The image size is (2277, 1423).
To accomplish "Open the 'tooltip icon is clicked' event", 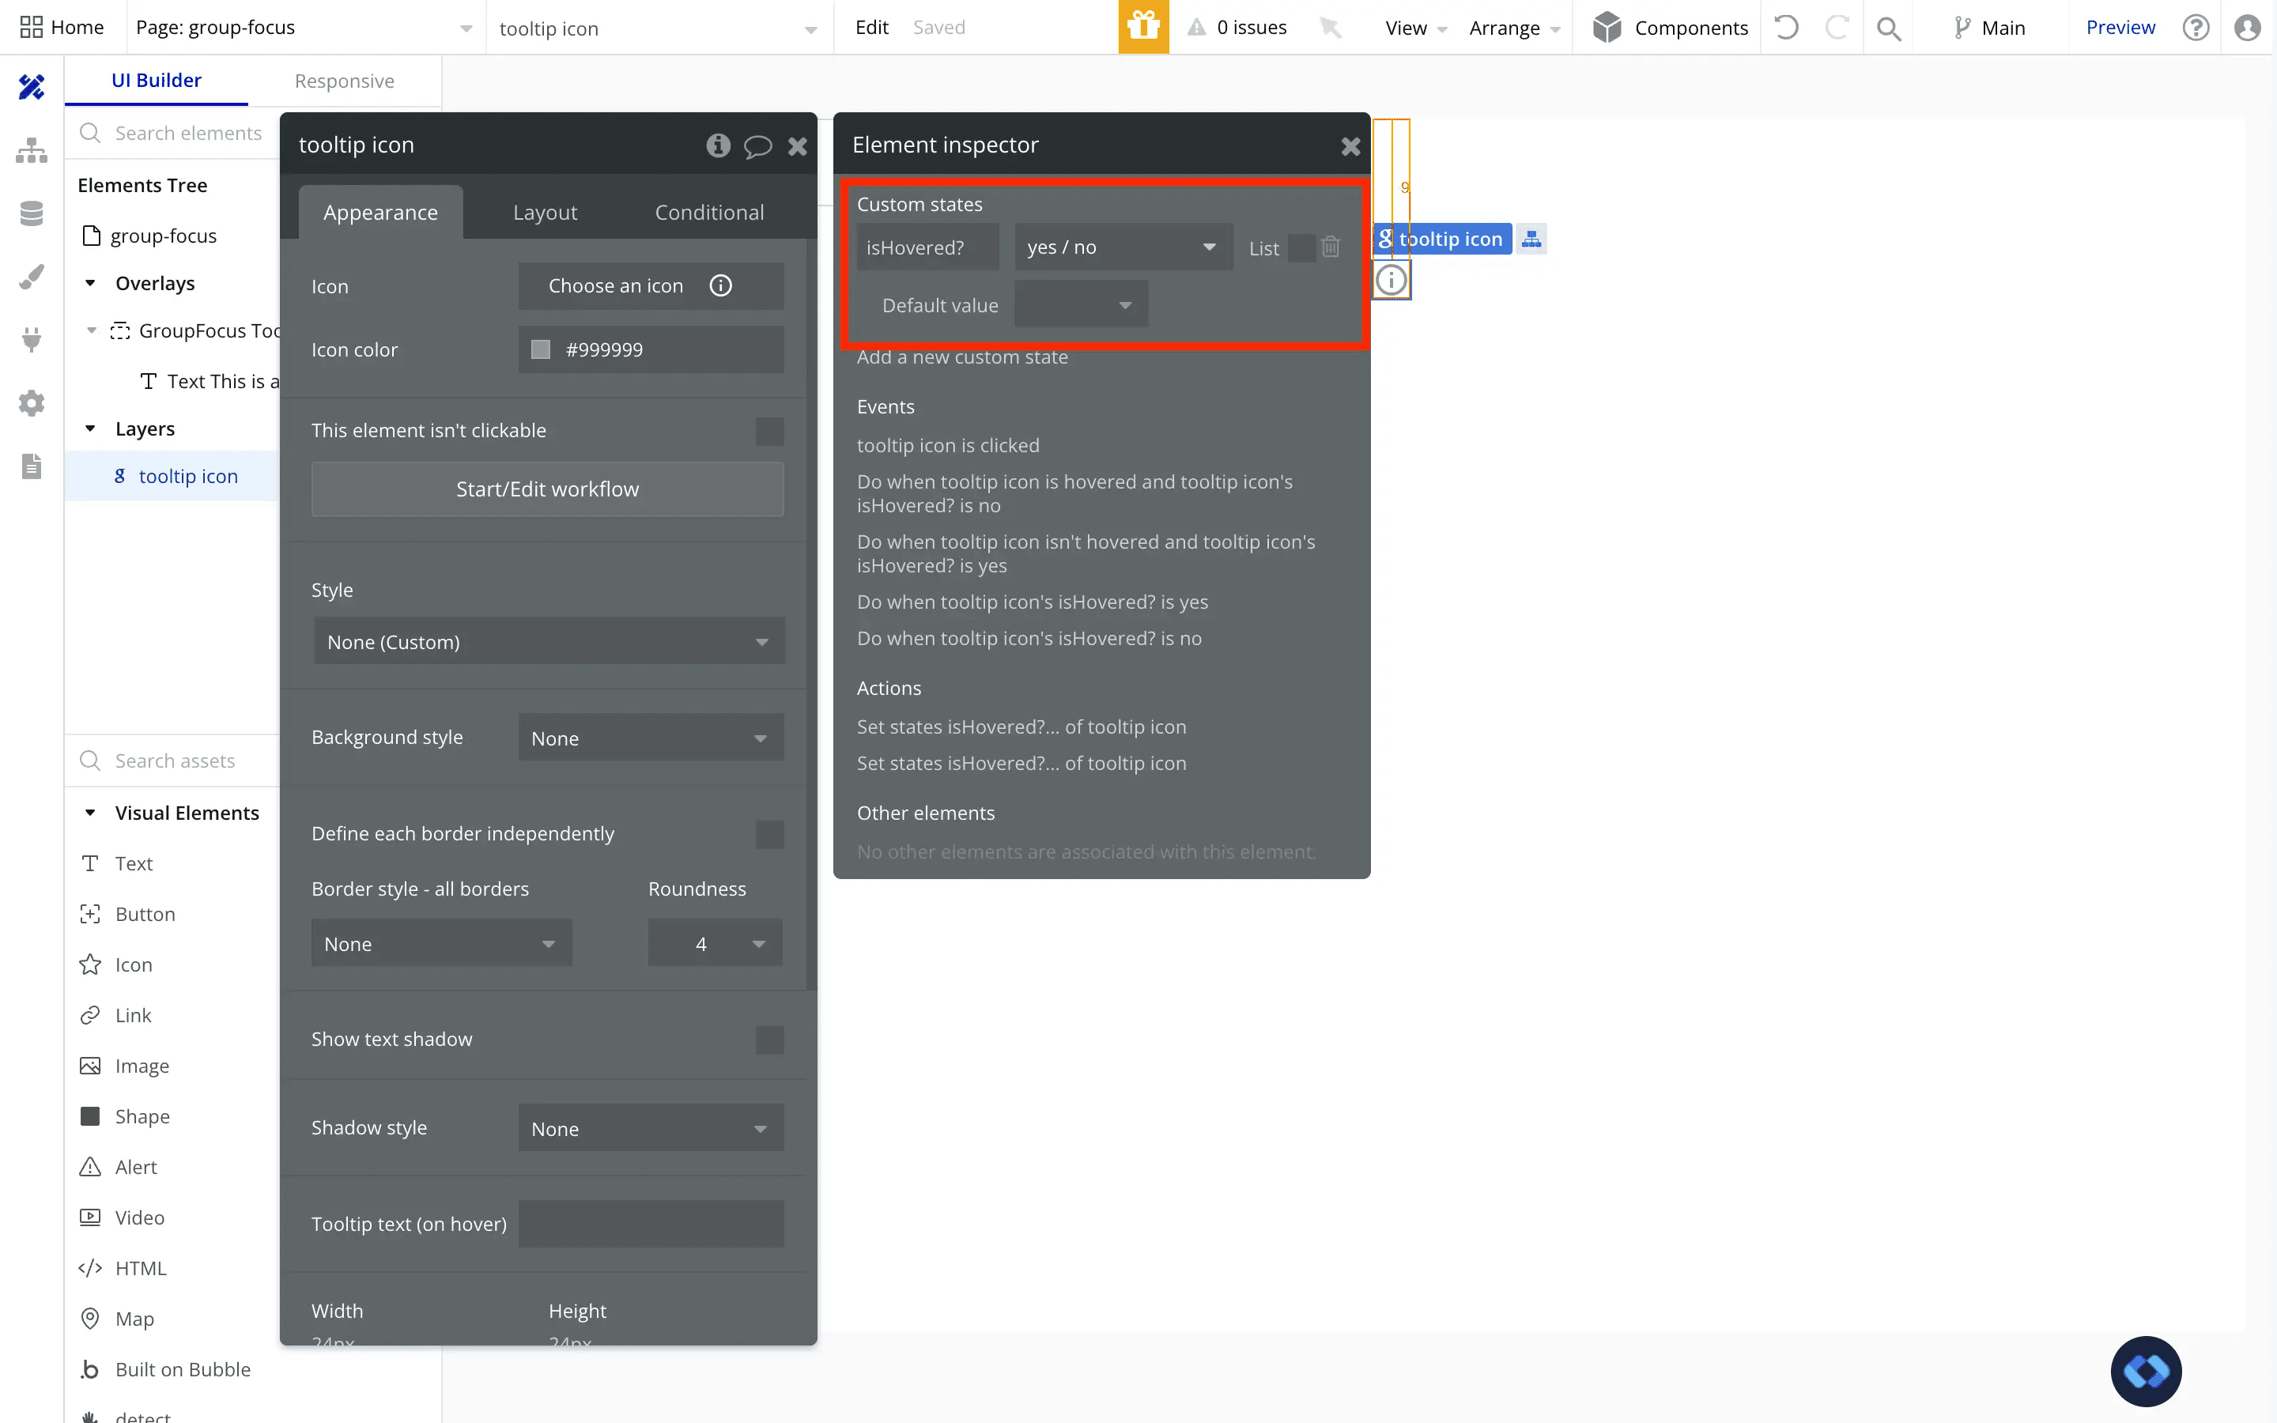I will 947,445.
